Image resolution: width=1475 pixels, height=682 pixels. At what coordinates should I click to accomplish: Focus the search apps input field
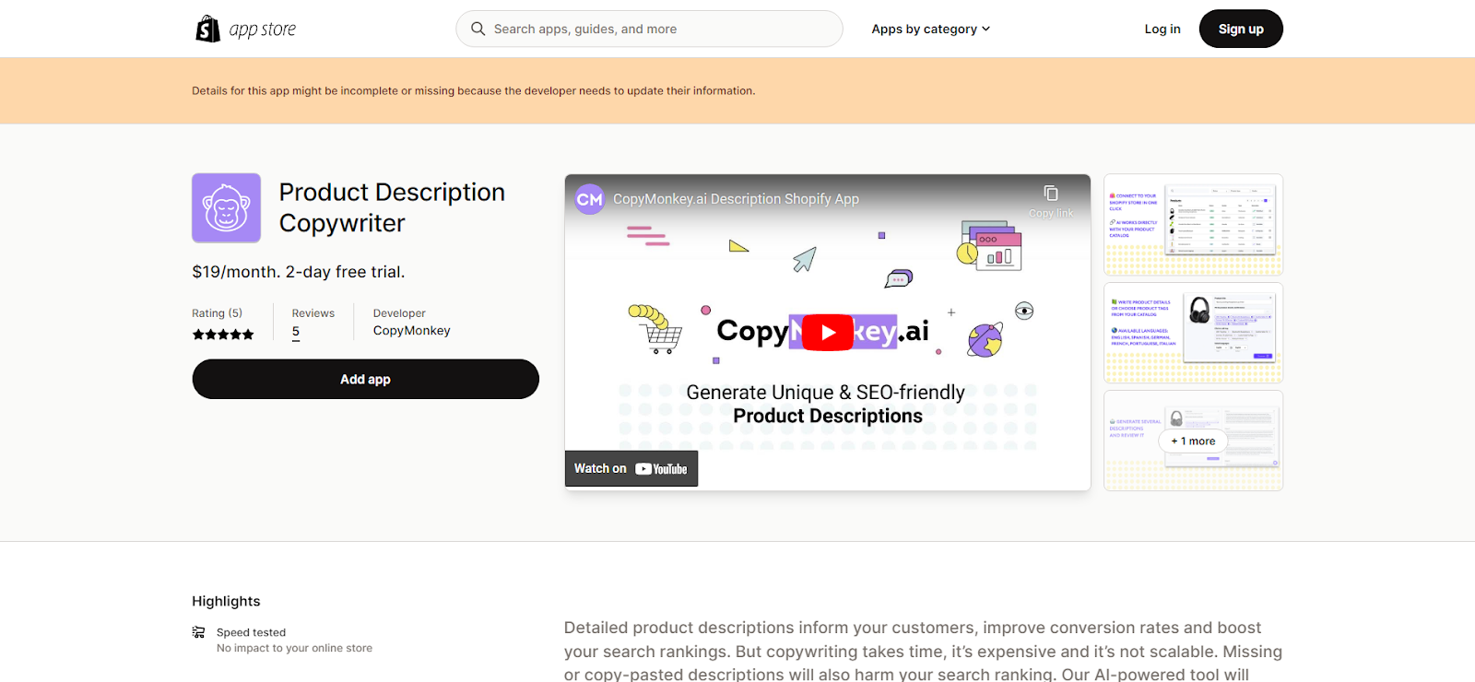pos(649,29)
